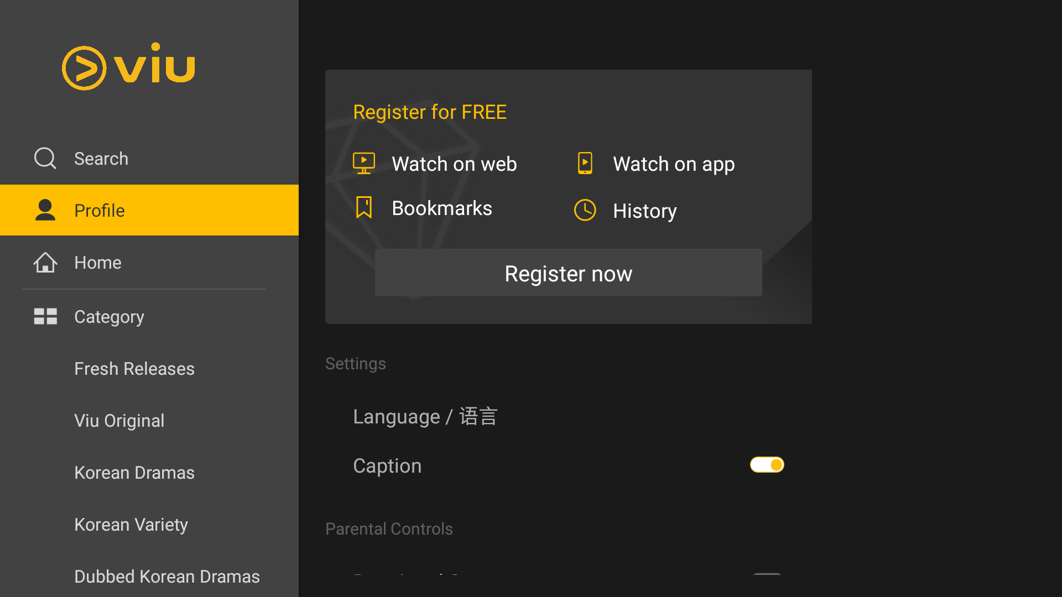Toggle the partially visible Parental Controls switch

tap(767, 574)
